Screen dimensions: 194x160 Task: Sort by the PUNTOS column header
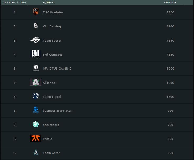170,2
